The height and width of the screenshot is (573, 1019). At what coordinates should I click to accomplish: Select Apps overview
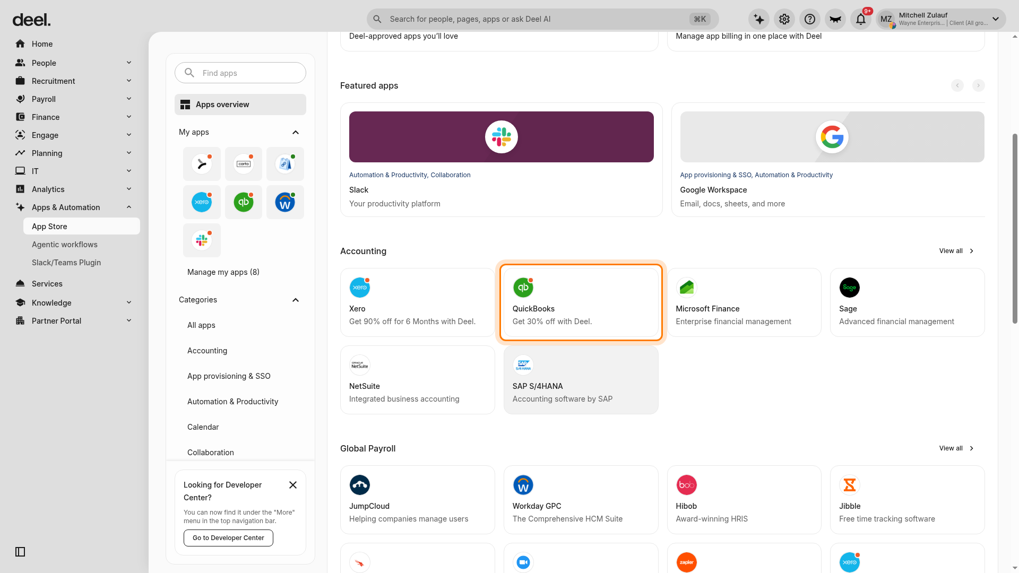240,105
